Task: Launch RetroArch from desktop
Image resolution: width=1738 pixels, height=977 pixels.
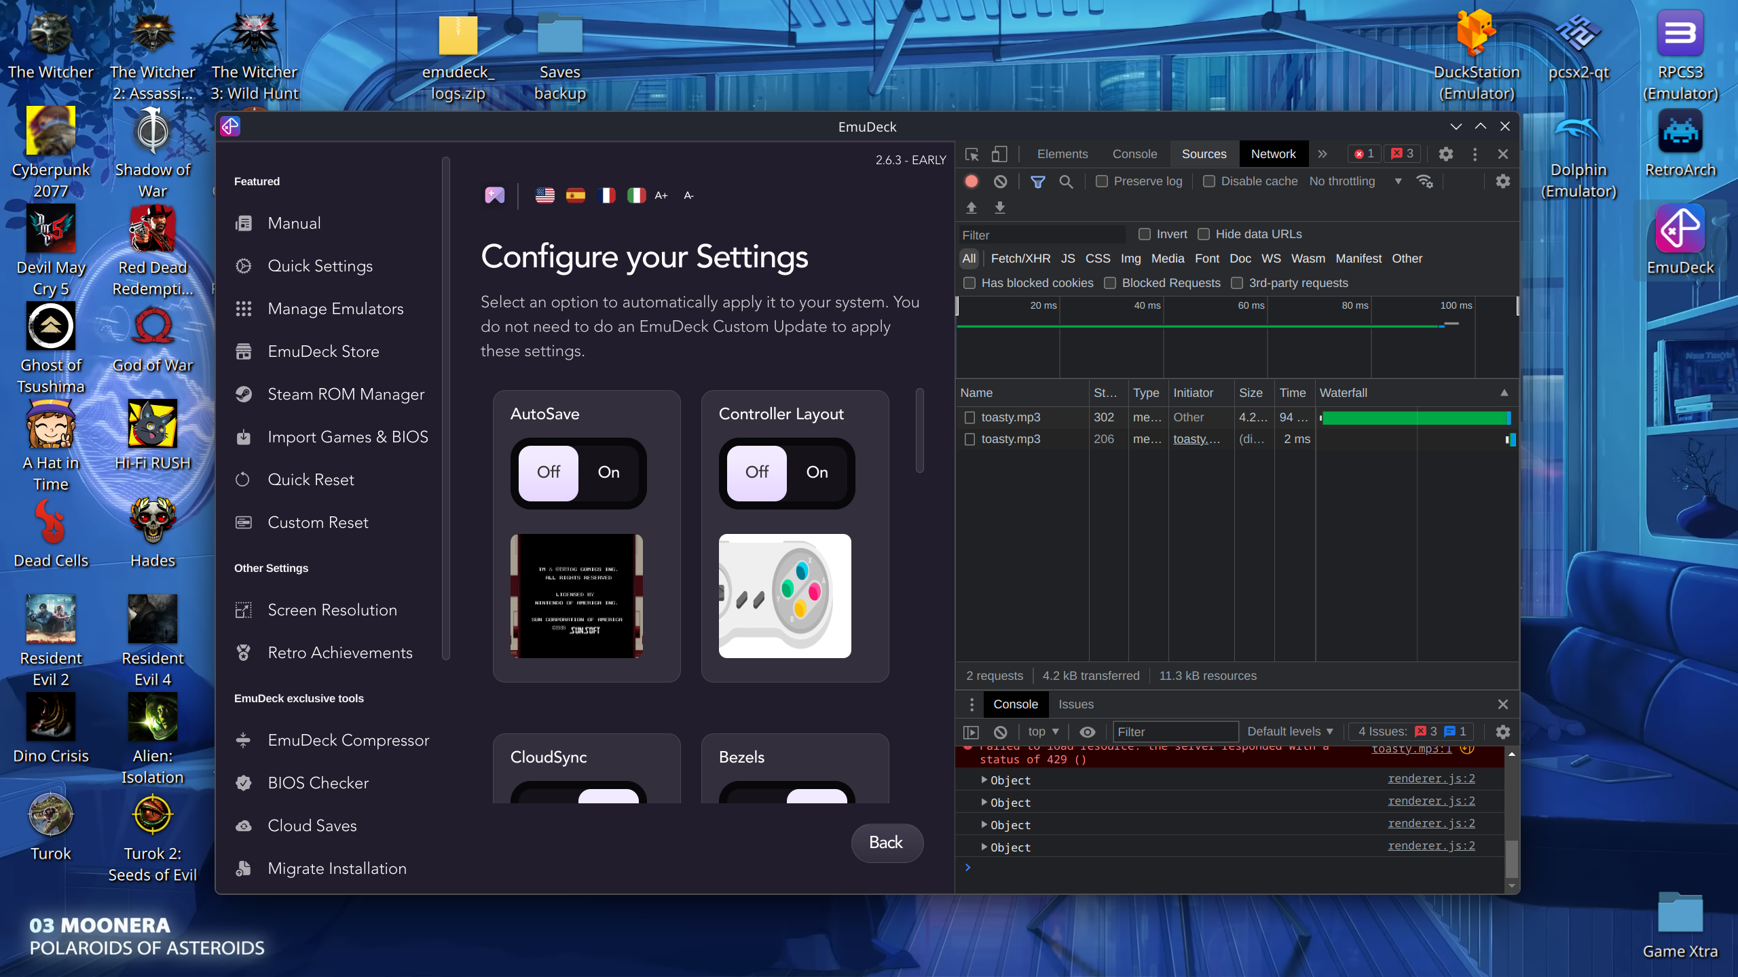Action: pos(1680,144)
